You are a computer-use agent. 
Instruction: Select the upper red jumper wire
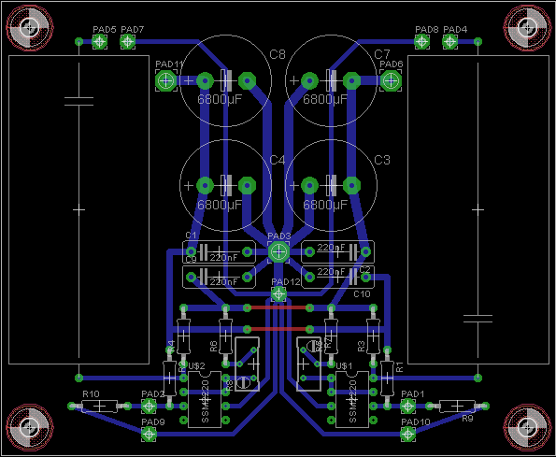(x=278, y=308)
